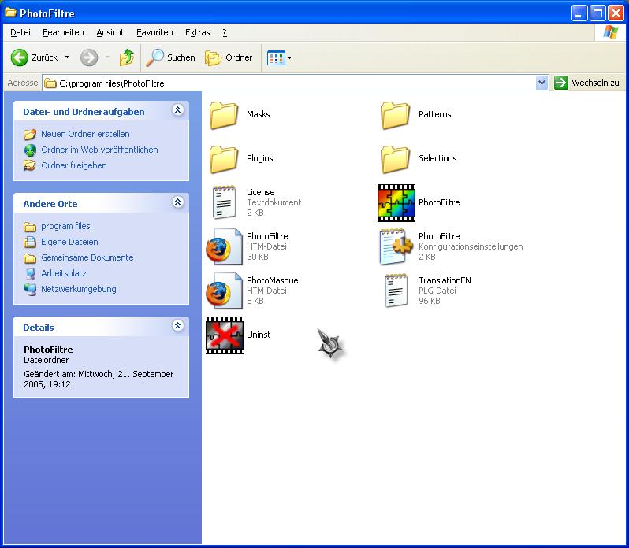The width and height of the screenshot is (629, 548).
Task: Select the License text document icon
Action: coord(225,202)
